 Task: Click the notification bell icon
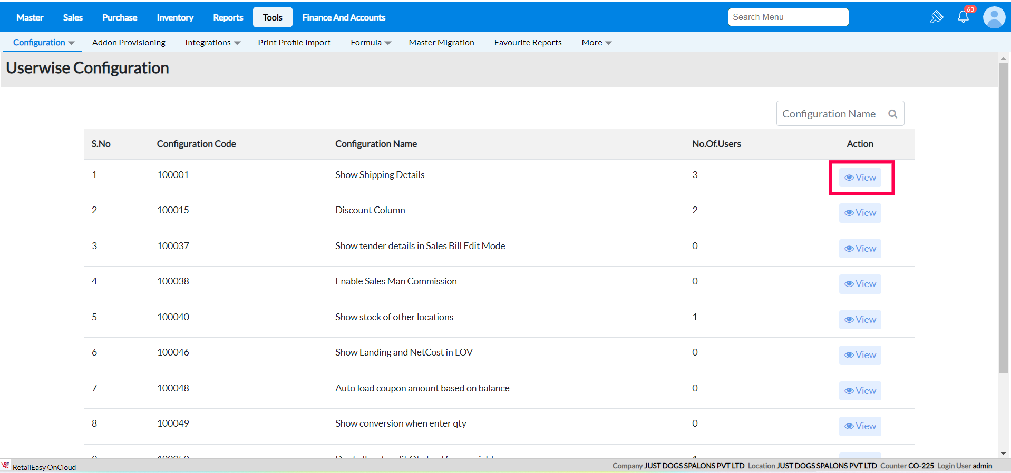[963, 17]
